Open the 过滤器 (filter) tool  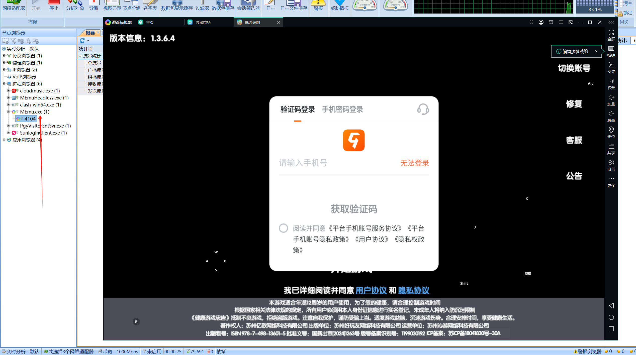tap(202, 5)
